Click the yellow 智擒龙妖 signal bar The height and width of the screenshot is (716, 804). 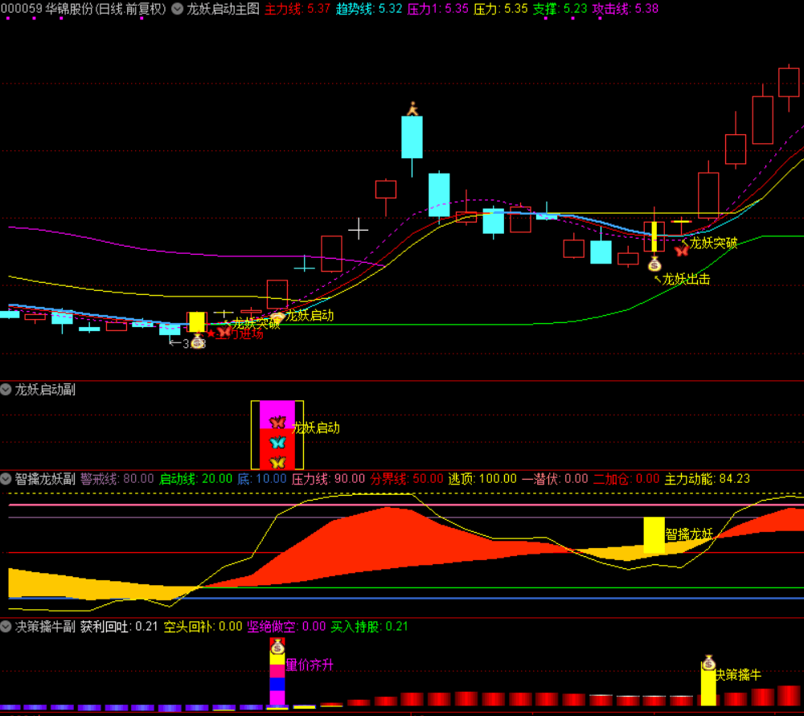pyautogui.click(x=654, y=534)
